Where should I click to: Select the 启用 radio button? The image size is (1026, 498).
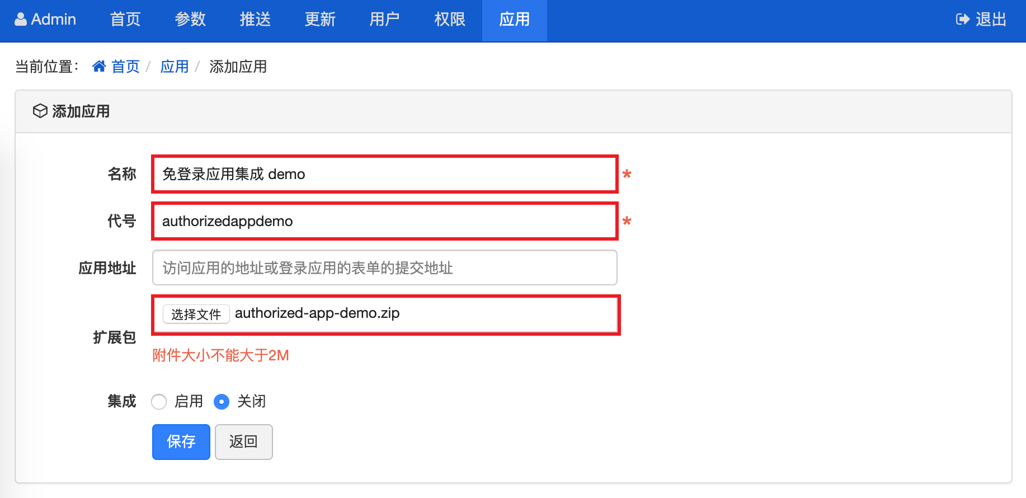(x=159, y=402)
